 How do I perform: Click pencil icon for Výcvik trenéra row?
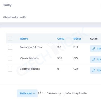click(94, 59)
